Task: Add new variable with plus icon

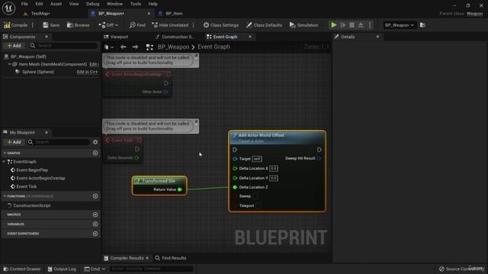Action: coord(95,224)
